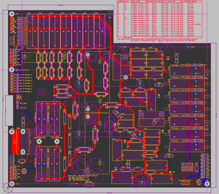The height and width of the screenshot is (194, 219).
Task: Click the Pol_Pos text label
Action: coord(24,108)
